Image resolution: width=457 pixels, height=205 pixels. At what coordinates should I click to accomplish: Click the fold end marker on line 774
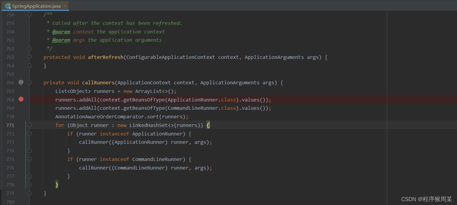[x=29, y=151]
